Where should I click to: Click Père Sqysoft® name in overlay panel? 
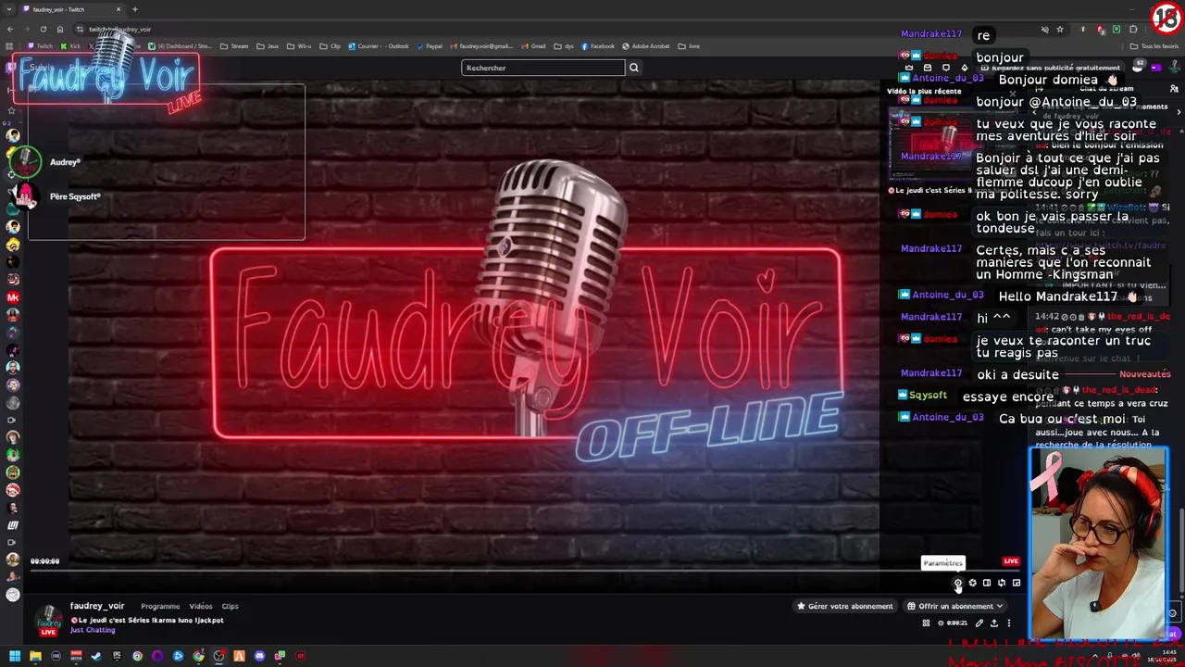(x=75, y=196)
